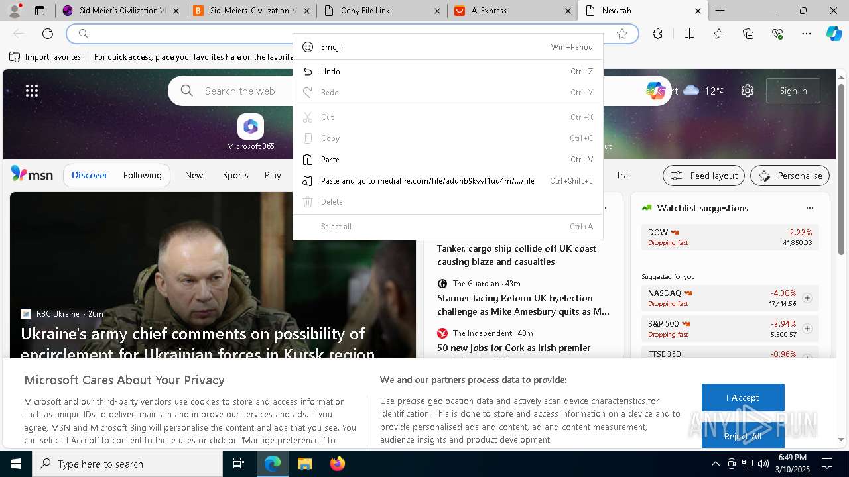The image size is (849, 477).
Task: Open the Extensions puzzle icon
Action: pyautogui.click(x=657, y=34)
